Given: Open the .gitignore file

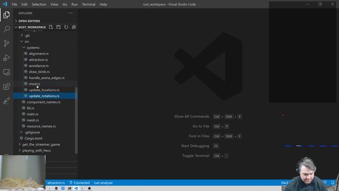Looking at the screenshot, I should [x=32, y=132].
